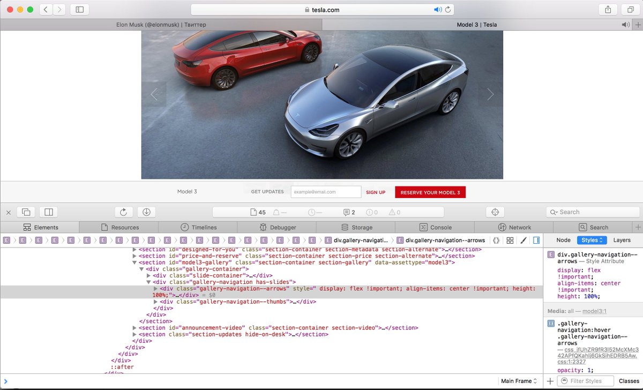Open the Safari share menu

click(608, 10)
